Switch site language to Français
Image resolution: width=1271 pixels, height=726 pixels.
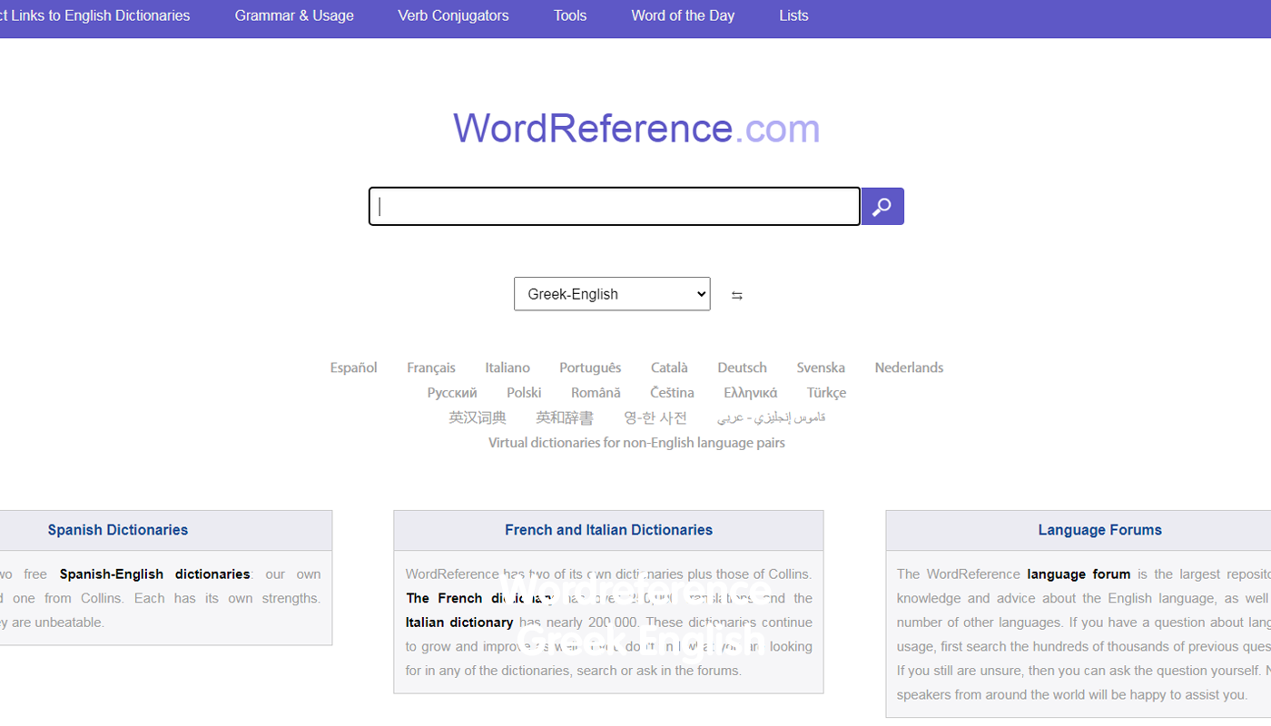(x=431, y=368)
